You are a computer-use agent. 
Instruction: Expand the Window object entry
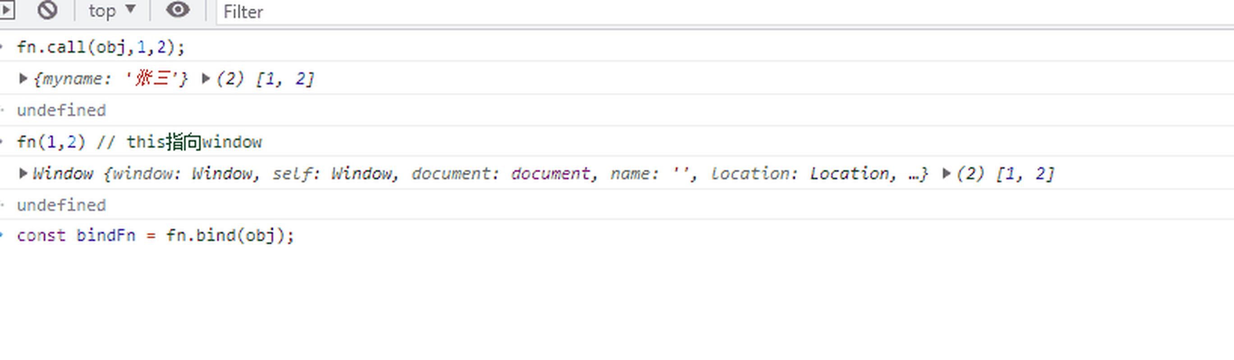(23, 173)
